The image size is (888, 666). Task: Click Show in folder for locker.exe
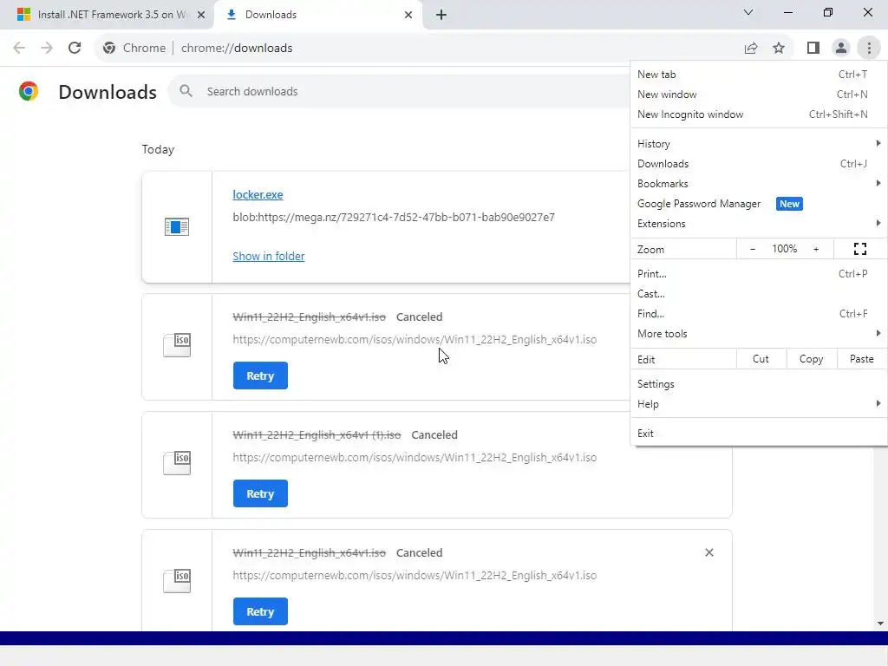click(x=269, y=256)
